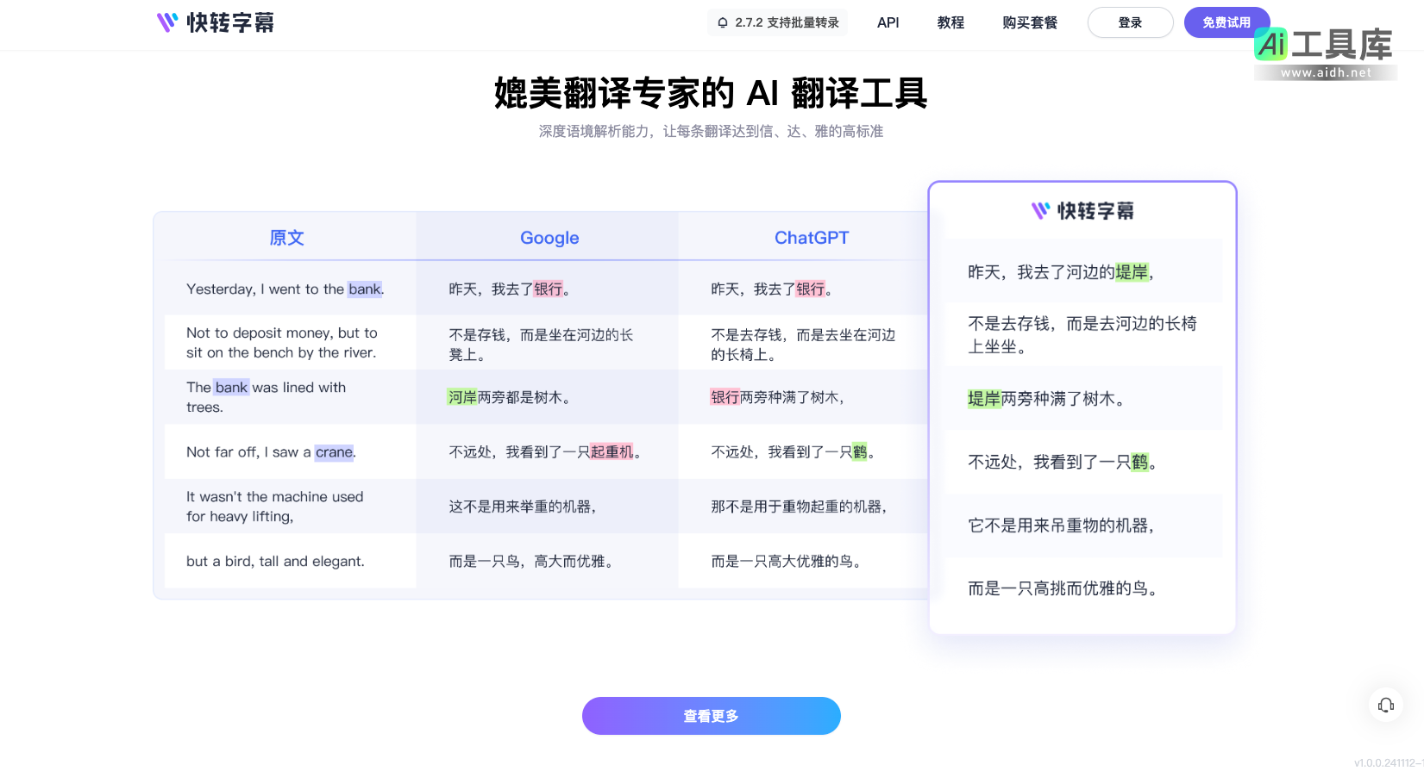
Task: Click the 快转字幕 logo in header
Action: coord(216,22)
